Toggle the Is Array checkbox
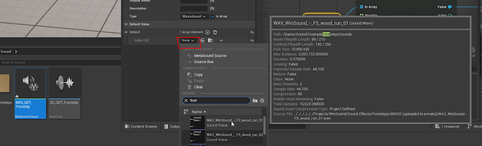The height and width of the screenshot is (146, 482). [x=213, y=16]
